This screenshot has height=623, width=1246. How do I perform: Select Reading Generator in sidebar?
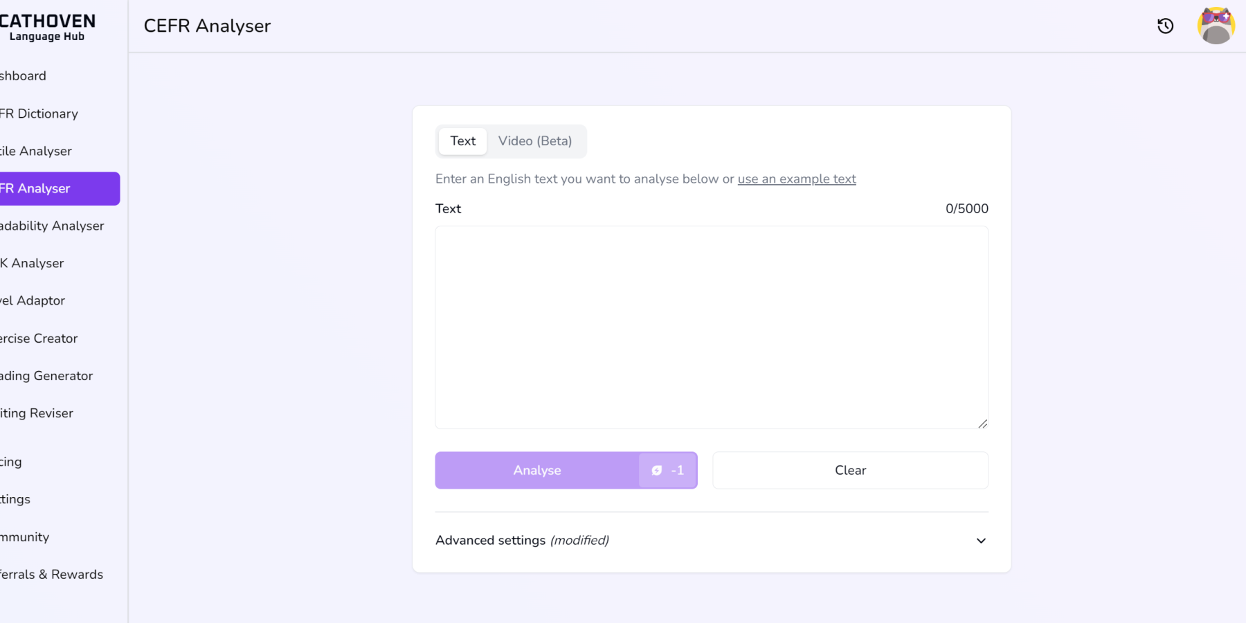[x=47, y=376]
